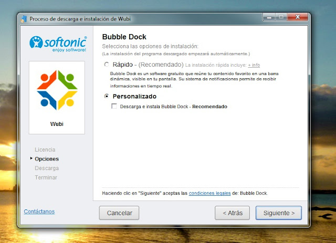Close the Wubi installer window

pos(298,17)
